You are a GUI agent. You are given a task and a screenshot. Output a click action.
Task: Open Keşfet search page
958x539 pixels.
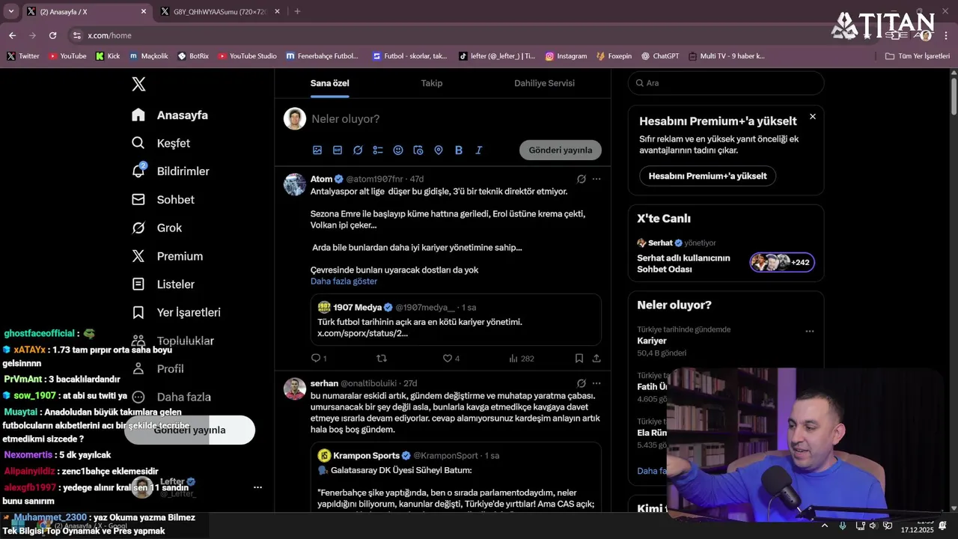click(161, 143)
